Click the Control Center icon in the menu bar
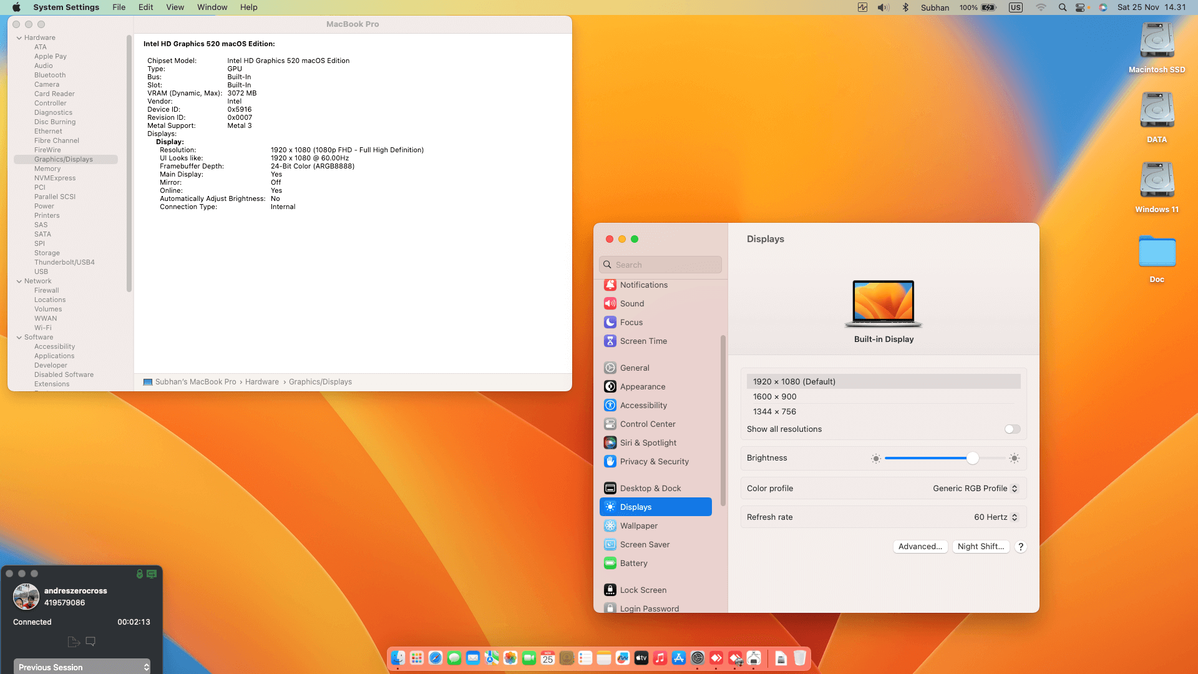Image resolution: width=1198 pixels, height=674 pixels. (x=1081, y=7)
